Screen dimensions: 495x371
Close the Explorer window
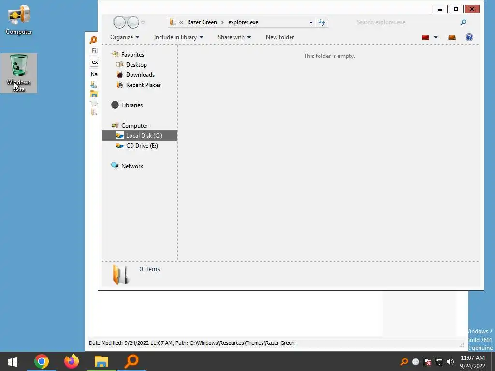pos(472,9)
